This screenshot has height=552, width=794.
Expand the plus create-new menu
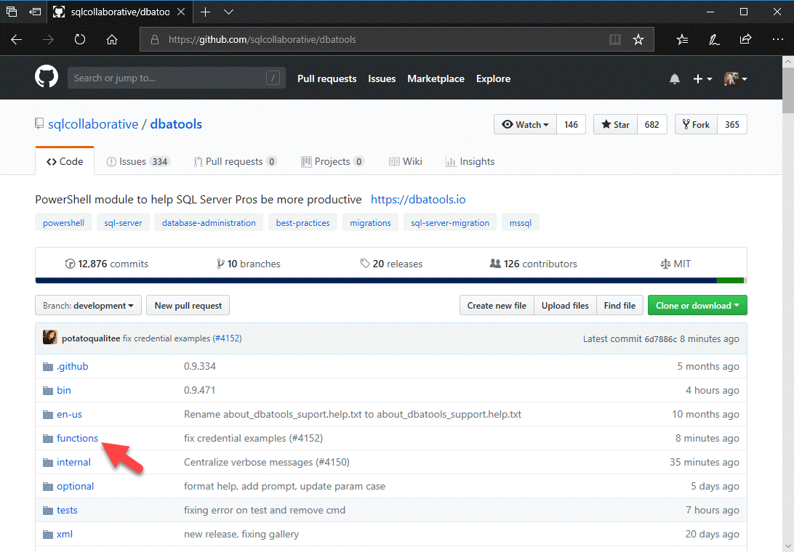click(702, 78)
